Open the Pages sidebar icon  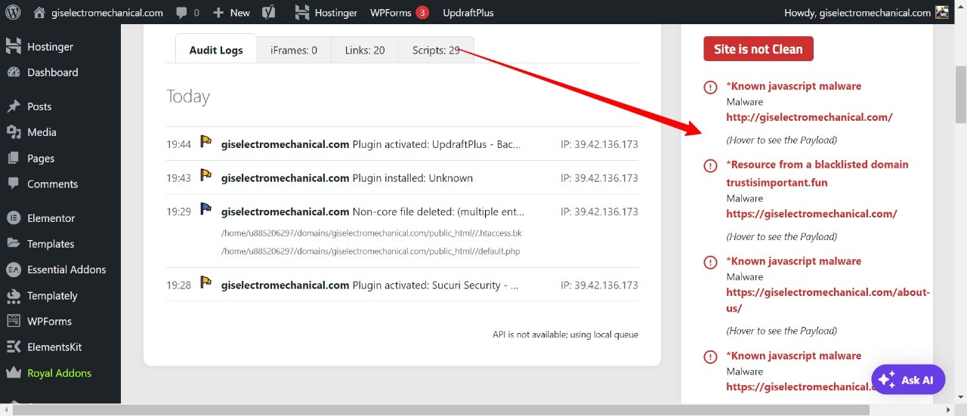(14, 159)
